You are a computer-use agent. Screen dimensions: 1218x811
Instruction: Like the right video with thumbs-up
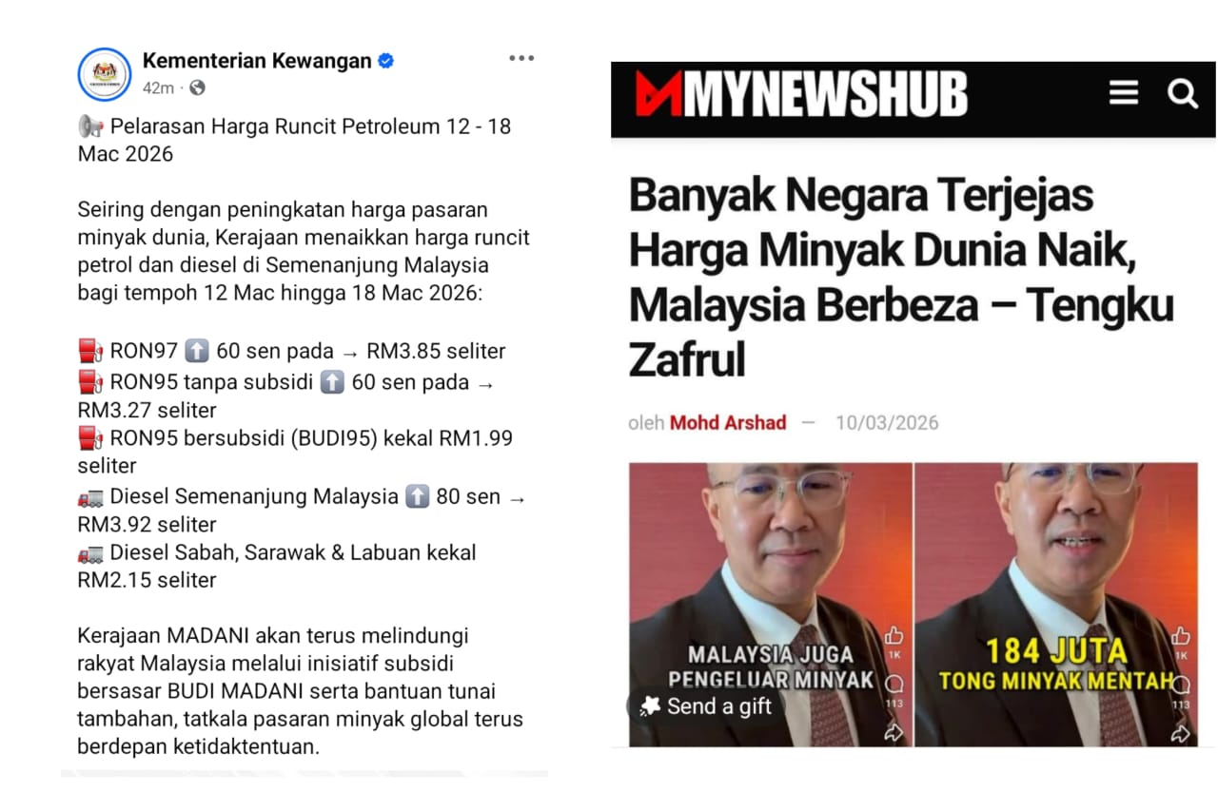(1180, 637)
